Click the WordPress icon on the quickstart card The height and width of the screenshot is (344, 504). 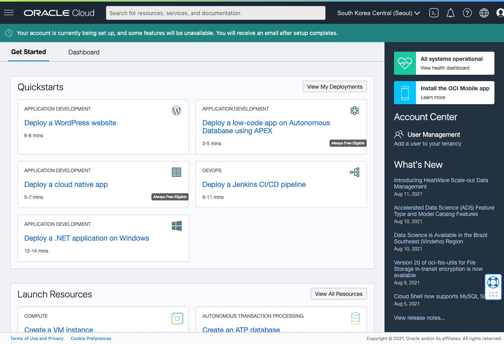pos(176,111)
